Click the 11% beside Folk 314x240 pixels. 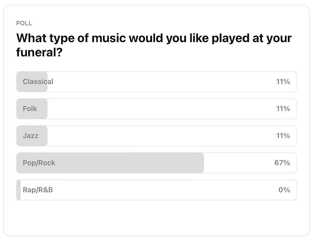coord(284,109)
